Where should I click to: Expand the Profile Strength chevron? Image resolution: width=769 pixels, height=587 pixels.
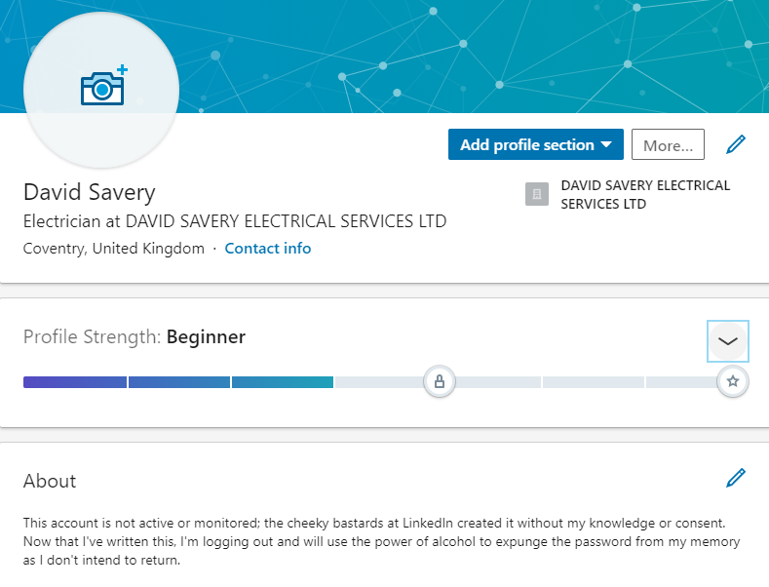[728, 341]
